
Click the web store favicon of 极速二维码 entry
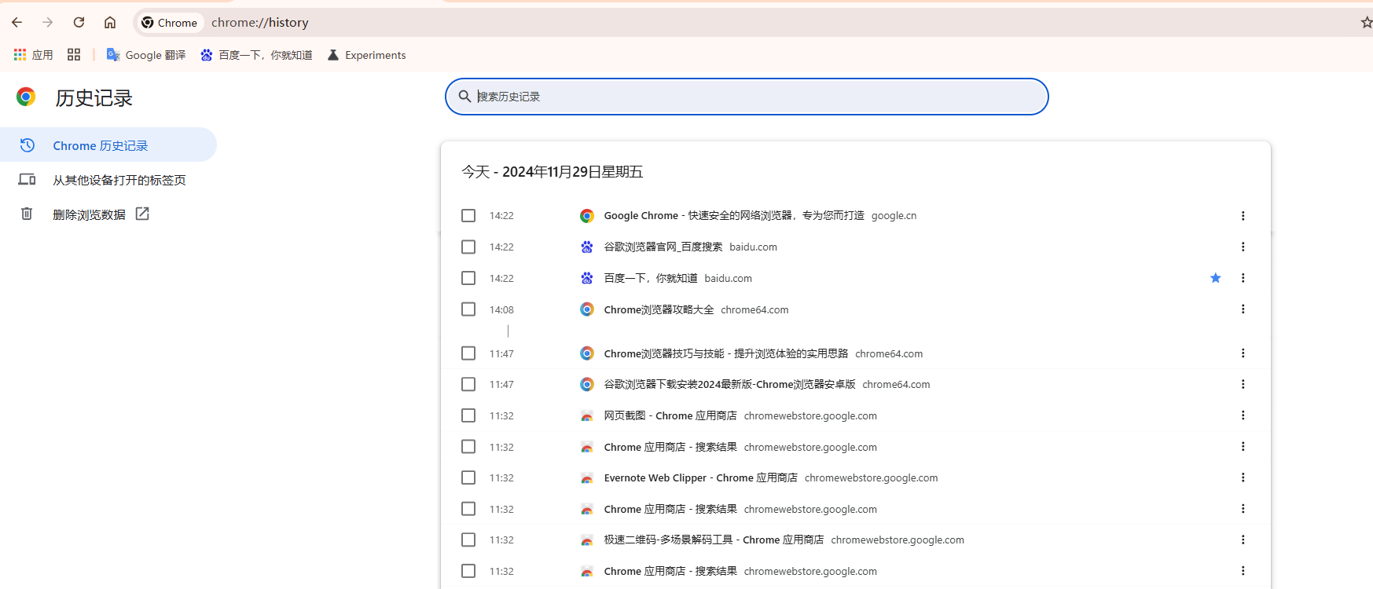pyautogui.click(x=587, y=540)
